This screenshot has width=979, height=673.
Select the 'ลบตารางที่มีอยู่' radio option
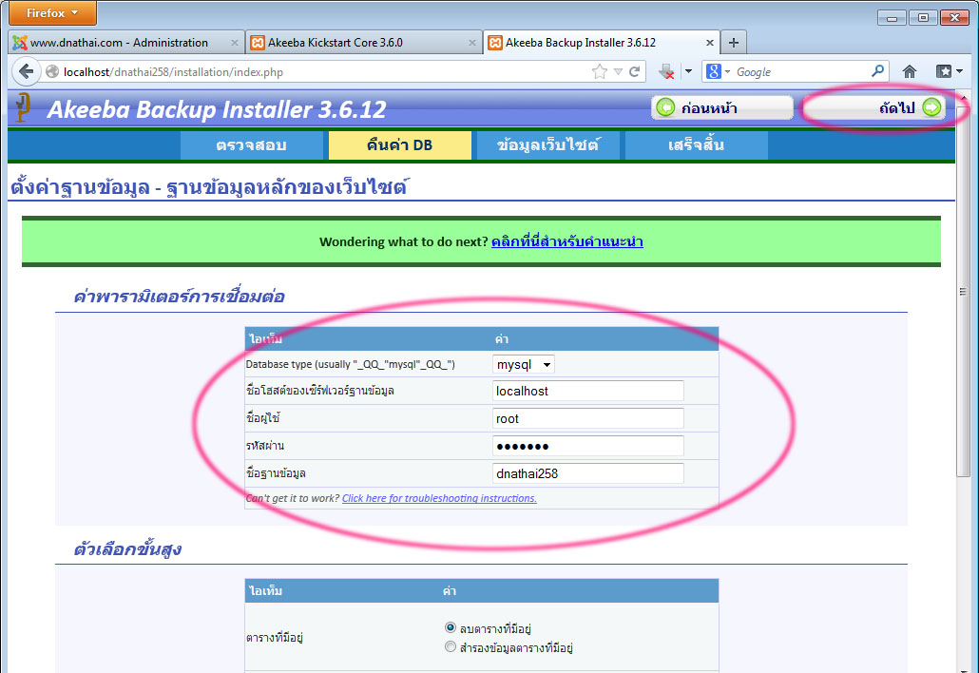click(x=451, y=627)
